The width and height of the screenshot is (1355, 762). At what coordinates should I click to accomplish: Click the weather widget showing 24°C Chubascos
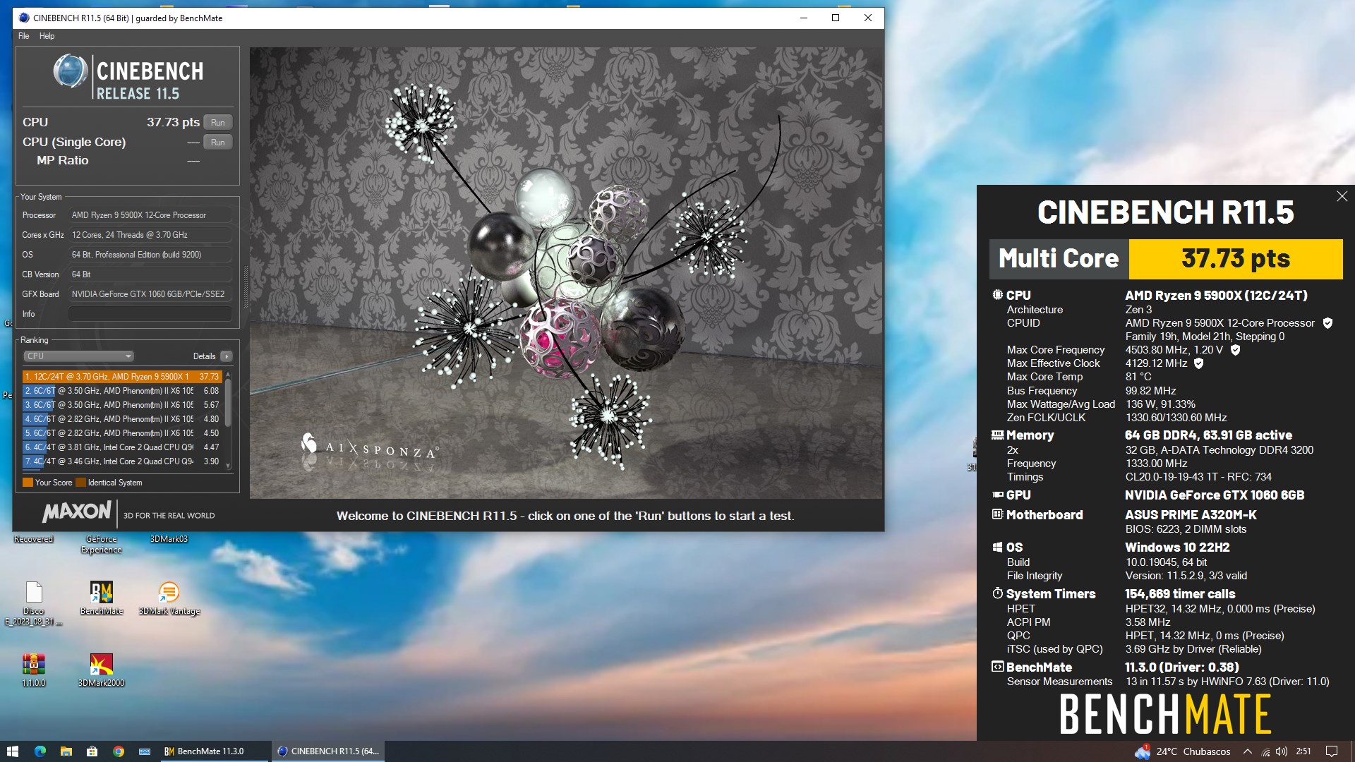tap(1183, 751)
